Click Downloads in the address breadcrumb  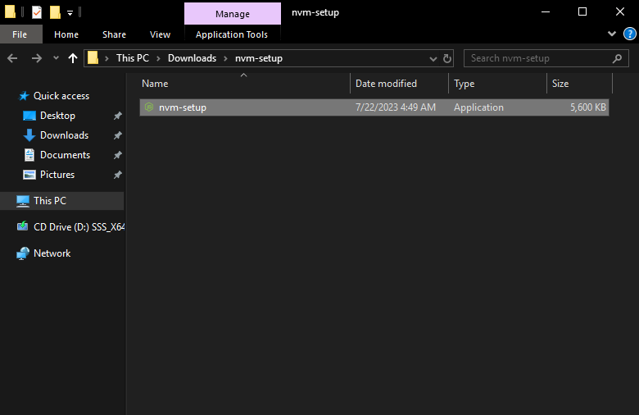click(x=192, y=58)
